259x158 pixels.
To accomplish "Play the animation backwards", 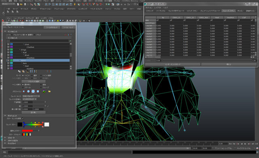I will point(242,144).
